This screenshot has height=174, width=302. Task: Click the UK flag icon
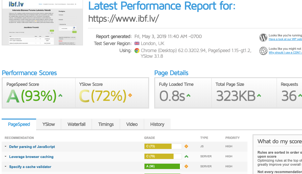click(x=137, y=44)
